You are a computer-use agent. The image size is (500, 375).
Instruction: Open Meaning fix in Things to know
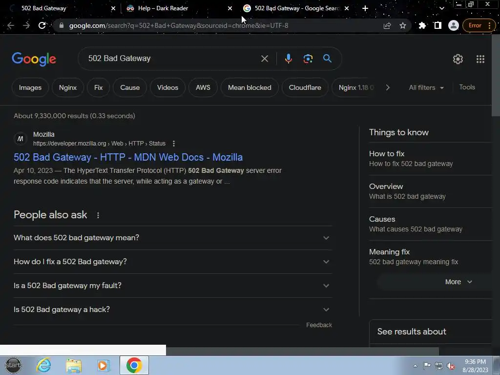(x=431, y=257)
